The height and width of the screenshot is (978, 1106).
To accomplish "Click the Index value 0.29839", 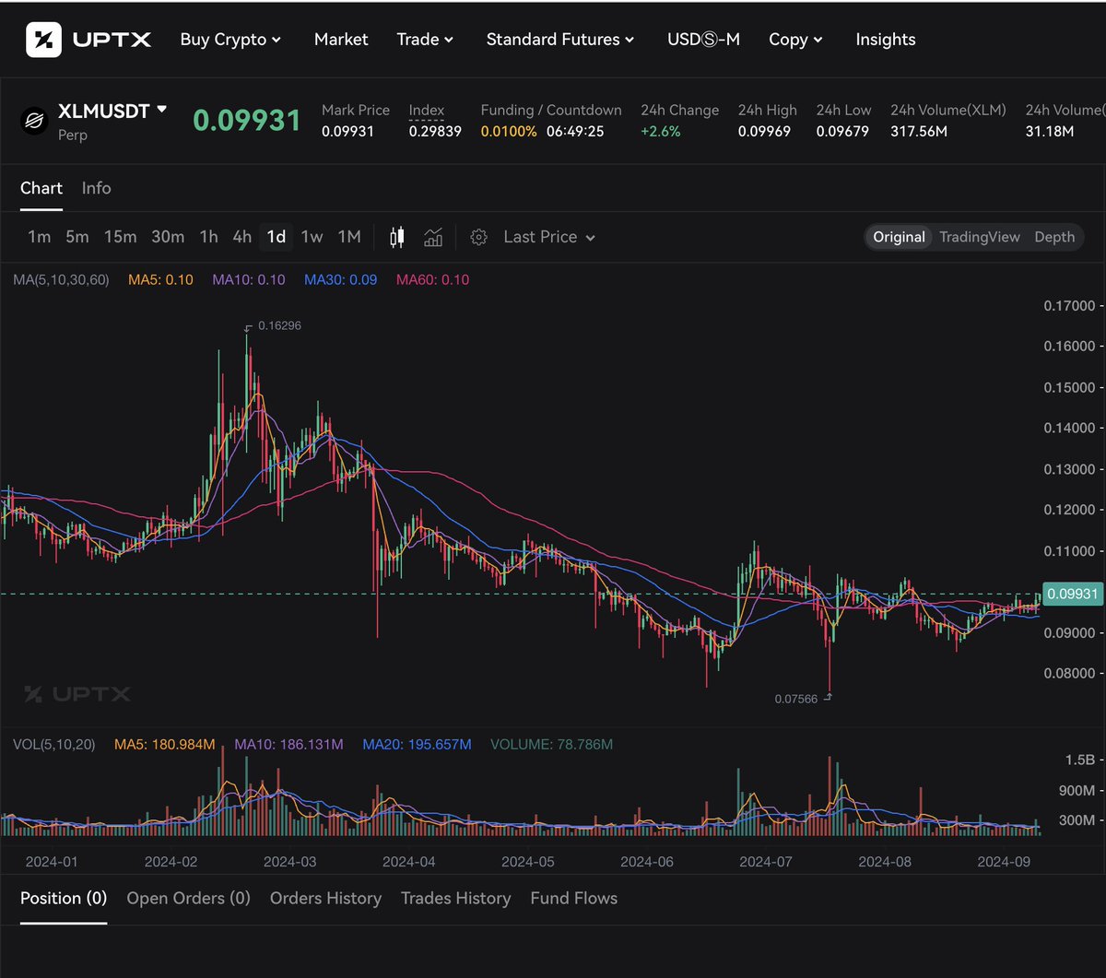I will point(435,132).
